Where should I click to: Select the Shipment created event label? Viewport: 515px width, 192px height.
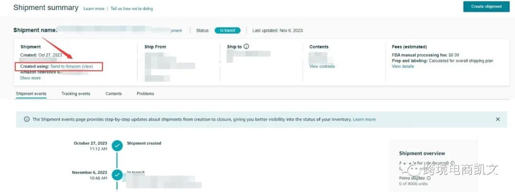(x=144, y=143)
